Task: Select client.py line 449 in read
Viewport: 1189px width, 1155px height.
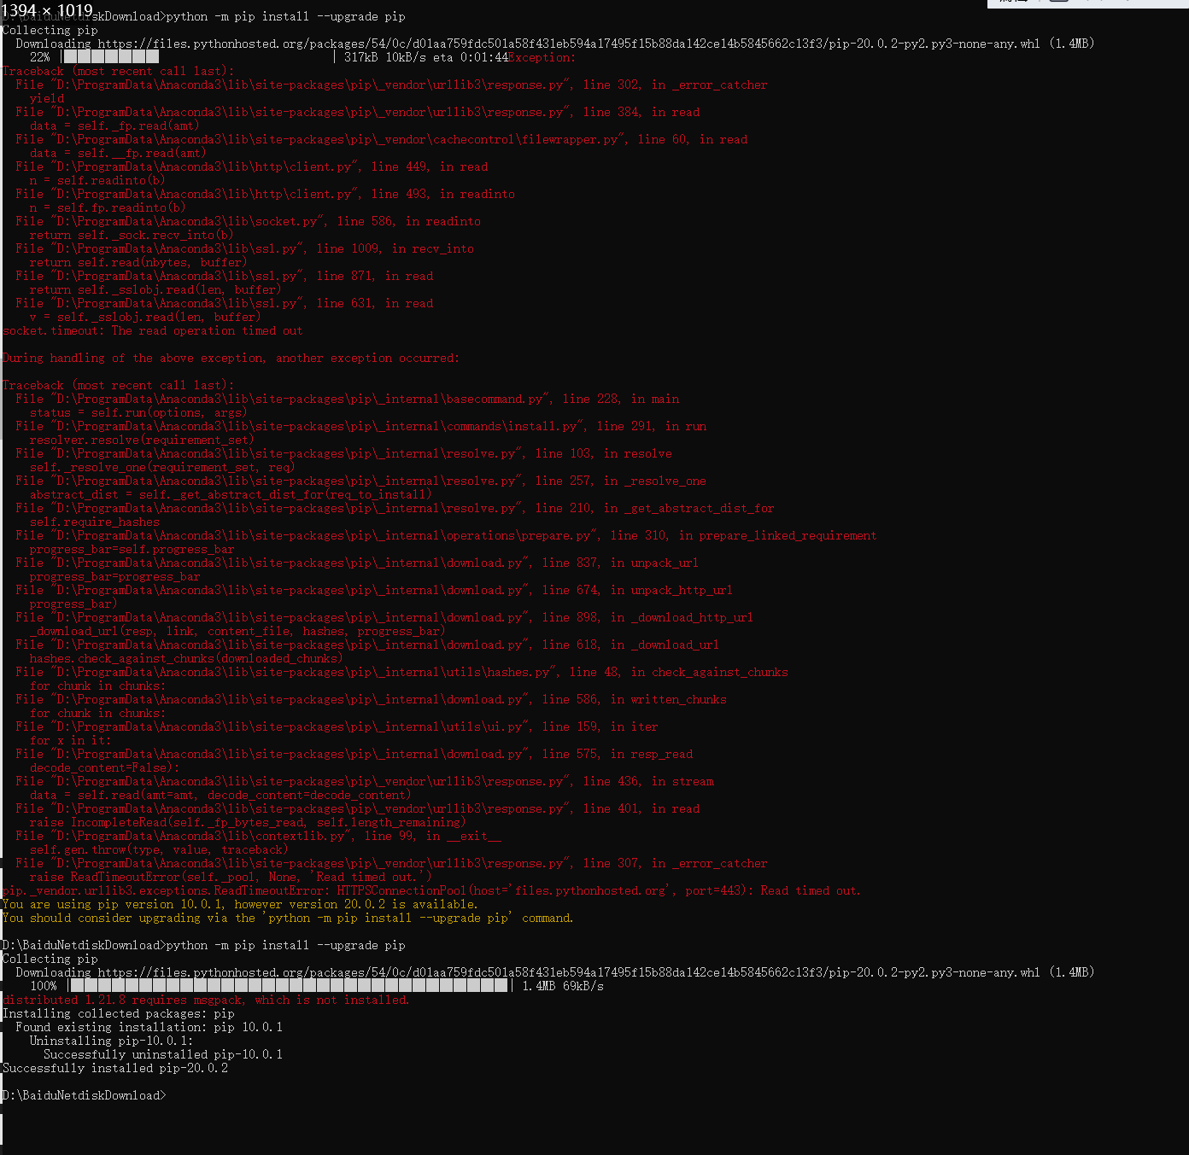Action: click(251, 166)
